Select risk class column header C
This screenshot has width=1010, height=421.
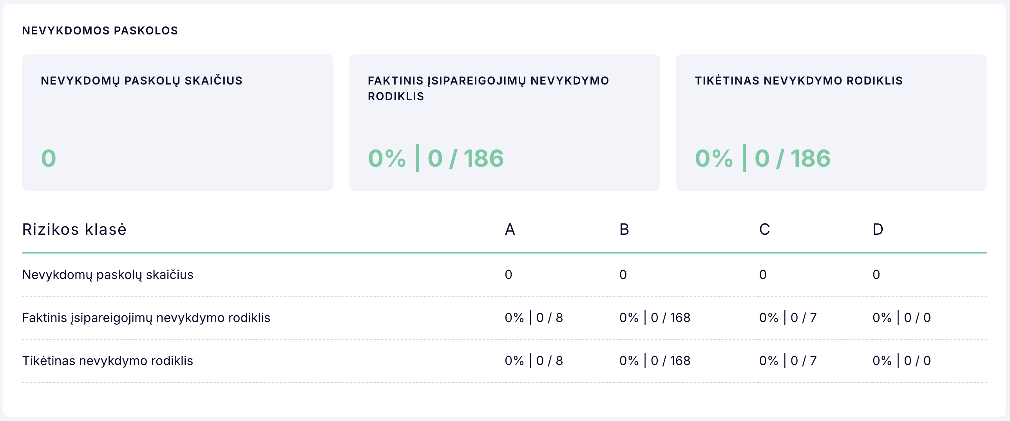pos(764,230)
